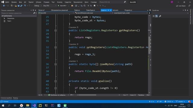Open the Файл menu
Viewport: 193px width, 108px height.
pos(7,2)
